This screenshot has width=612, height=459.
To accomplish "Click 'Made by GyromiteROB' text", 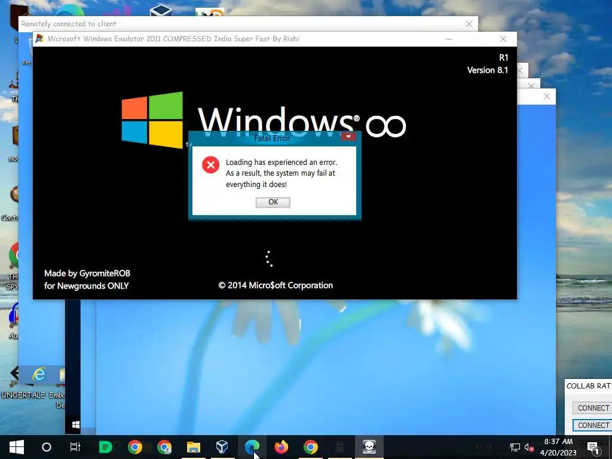I will (x=87, y=273).
